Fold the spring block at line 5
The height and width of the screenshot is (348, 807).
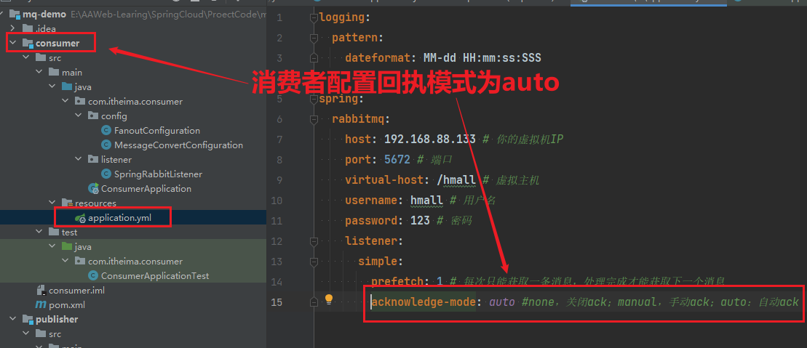(x=314, y=99)
